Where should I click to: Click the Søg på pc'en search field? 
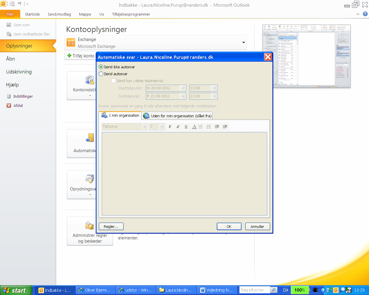coord(255,290)
